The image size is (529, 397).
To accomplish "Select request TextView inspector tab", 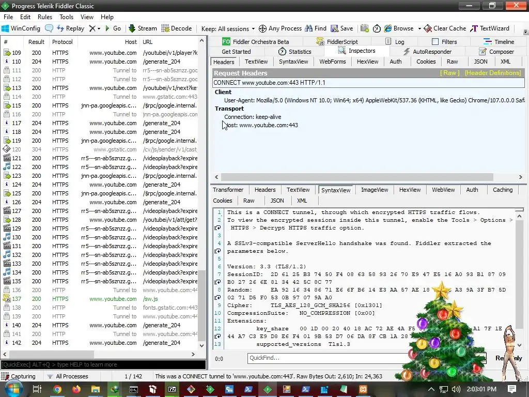I will pos(256,62).
